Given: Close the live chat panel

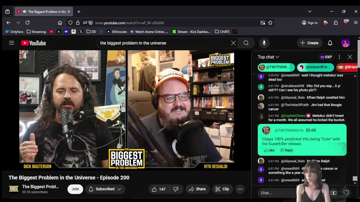Looking at the screenshot, I should [x=350, y=57].
